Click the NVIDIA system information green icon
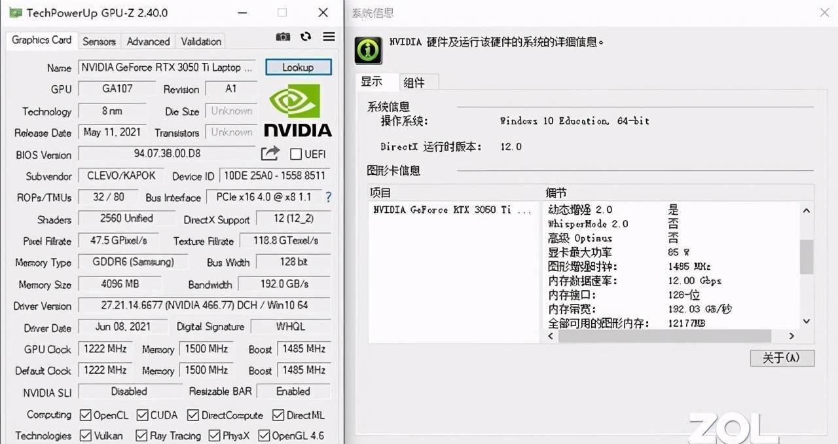838x444 pixels. pyautogui.click(x=368, y=50)
